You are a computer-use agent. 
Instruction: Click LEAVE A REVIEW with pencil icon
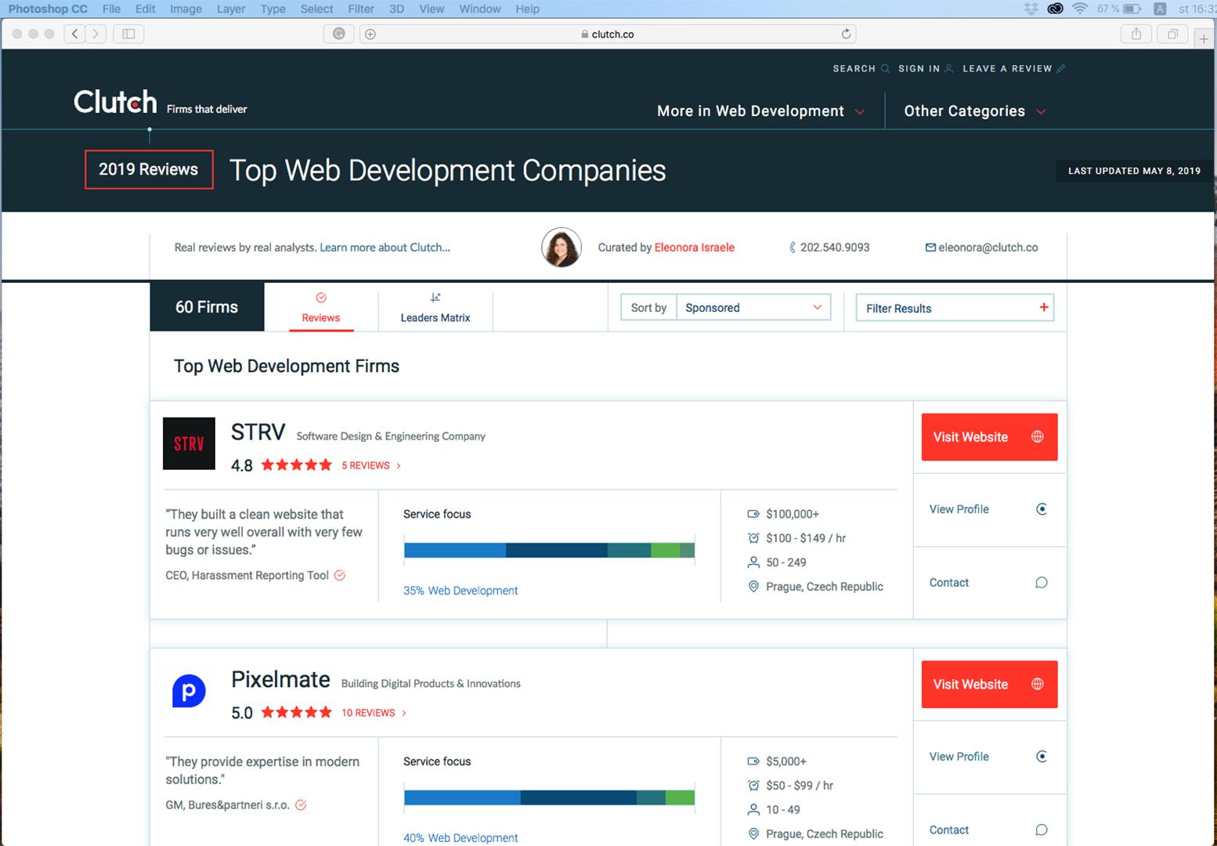click(1013, 68)
